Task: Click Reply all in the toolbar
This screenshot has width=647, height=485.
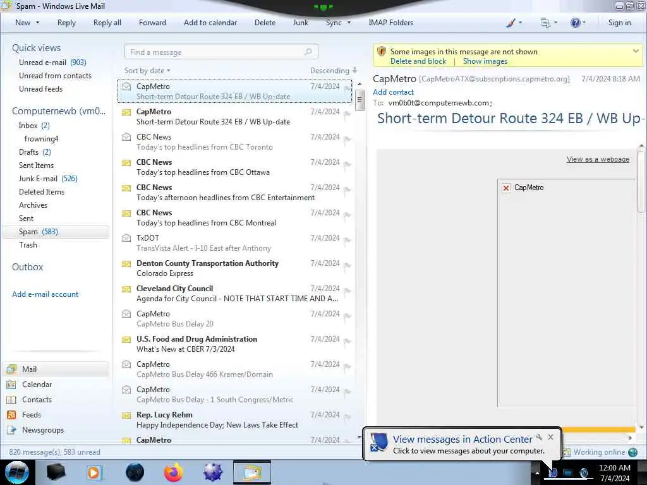Action: pyautogui.click(x=107, y=23)
